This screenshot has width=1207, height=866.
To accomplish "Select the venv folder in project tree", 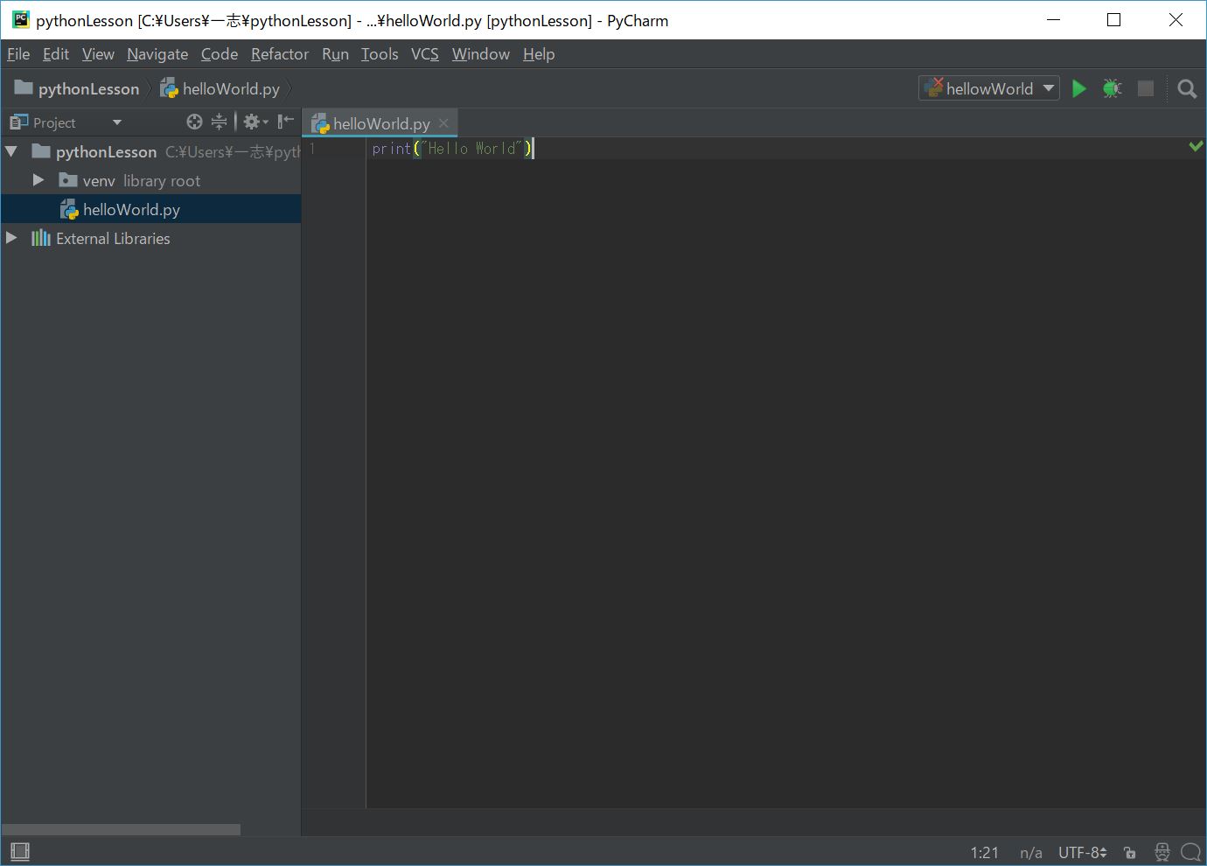I will tap(150, 180).
